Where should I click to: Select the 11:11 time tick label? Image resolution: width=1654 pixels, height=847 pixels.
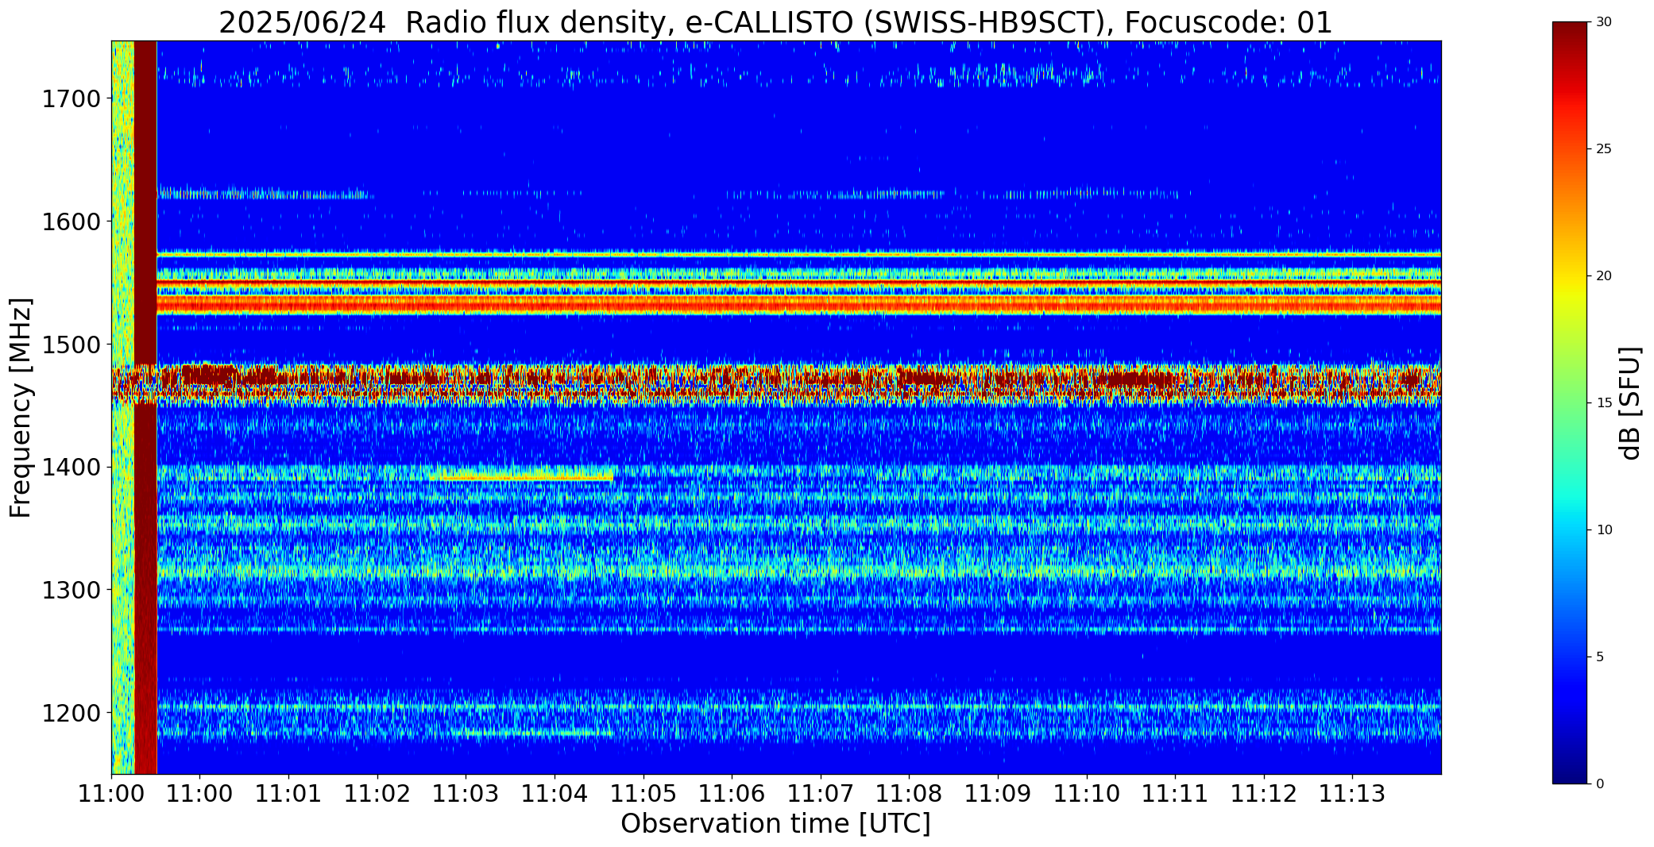pos(1175,794)
